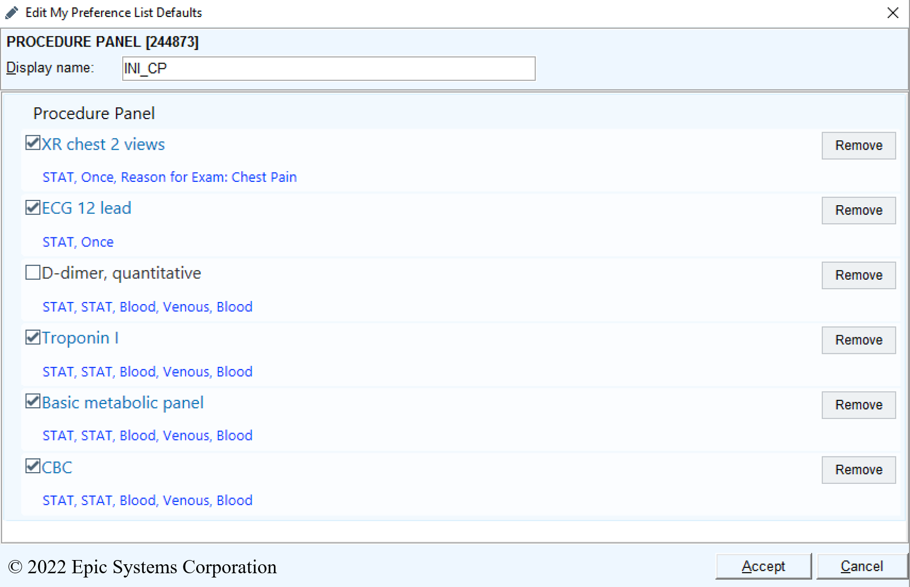Viewport: 910px width, 587px height.
Task: Remove D-dimer, quantitative from the panel
Action: coord(858,276)
